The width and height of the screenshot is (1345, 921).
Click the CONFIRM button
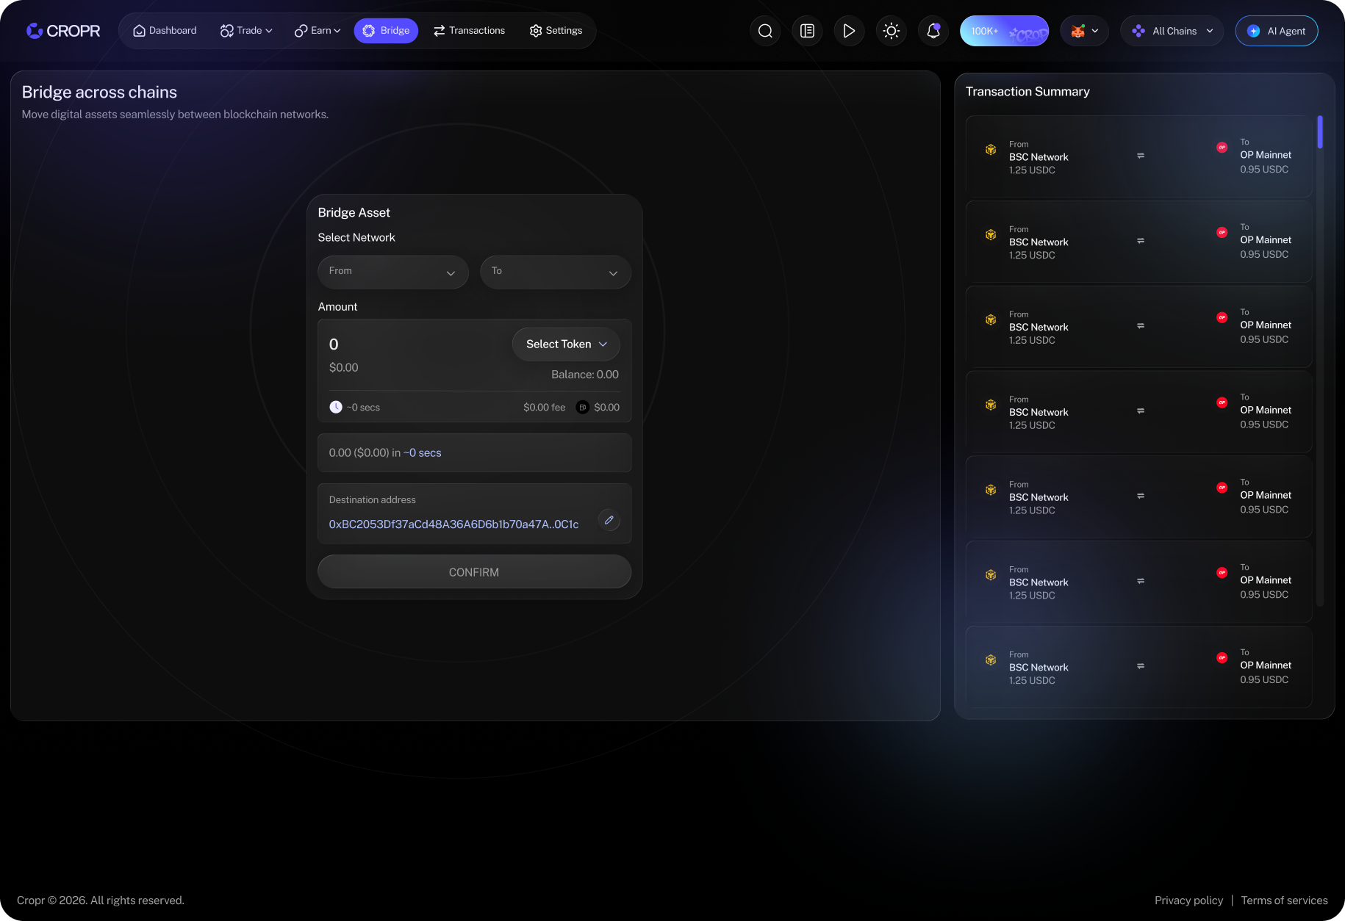click(x=474, y=571)
